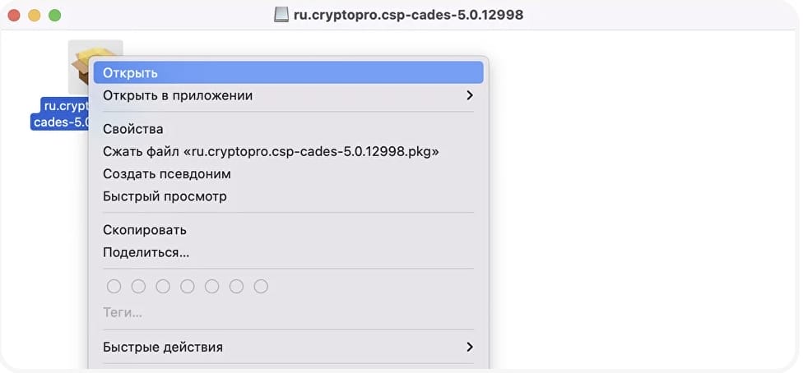The image size is (803, 373).
Task: Choose Открыть from the context menu
Action: point(130,73)
